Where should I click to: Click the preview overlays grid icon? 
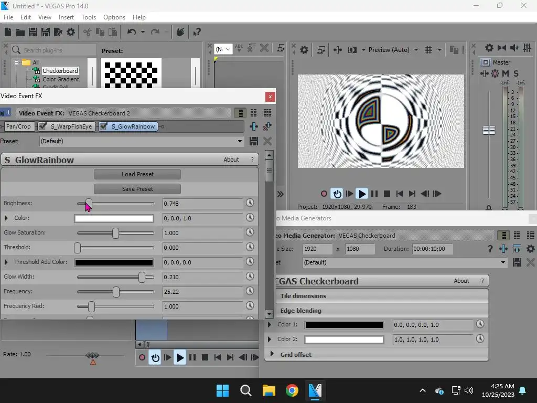[x=428, y=50]
